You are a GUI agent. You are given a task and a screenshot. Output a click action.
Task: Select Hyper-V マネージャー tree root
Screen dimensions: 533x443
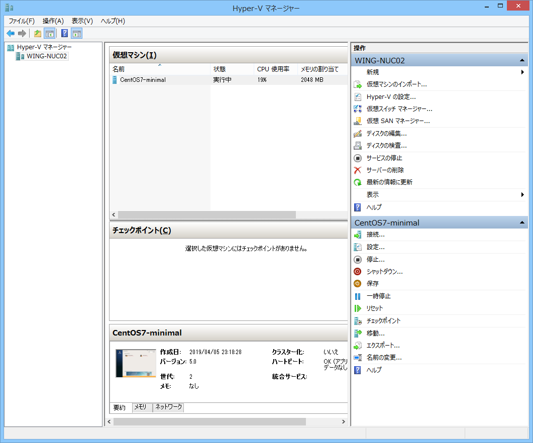coord(44,47)
